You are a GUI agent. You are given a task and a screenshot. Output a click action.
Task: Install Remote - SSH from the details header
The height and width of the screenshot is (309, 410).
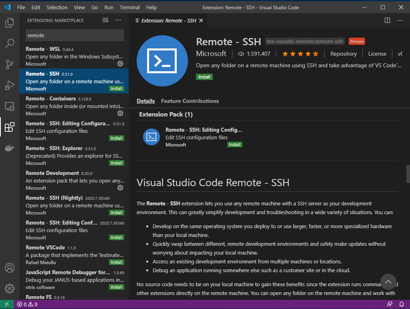[204, 77]
